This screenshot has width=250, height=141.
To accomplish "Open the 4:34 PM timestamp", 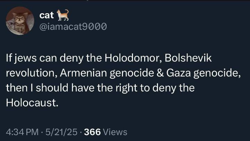I will (22, 132).
